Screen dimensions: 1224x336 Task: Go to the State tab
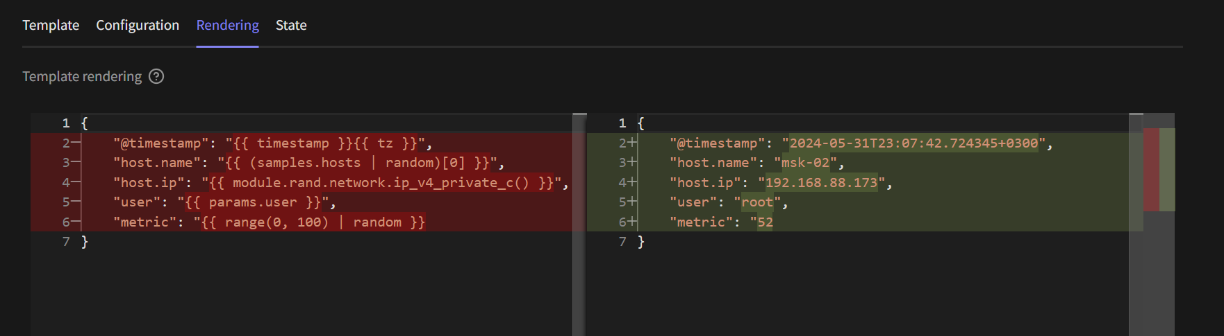click(291, 26)
